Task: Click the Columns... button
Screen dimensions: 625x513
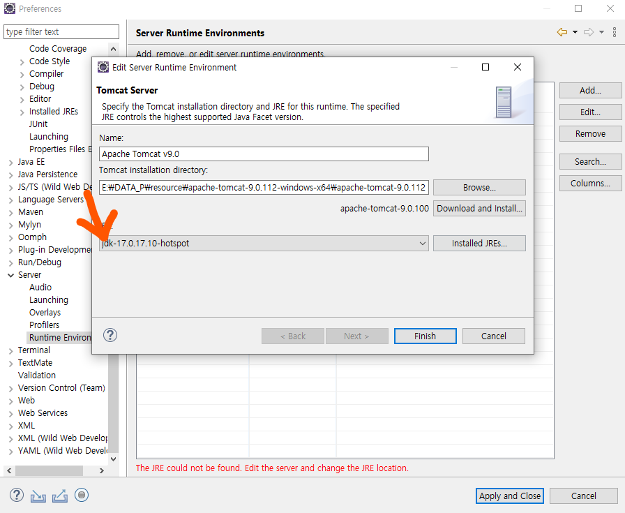Action: pyautogui.click(x=590, y=183)
